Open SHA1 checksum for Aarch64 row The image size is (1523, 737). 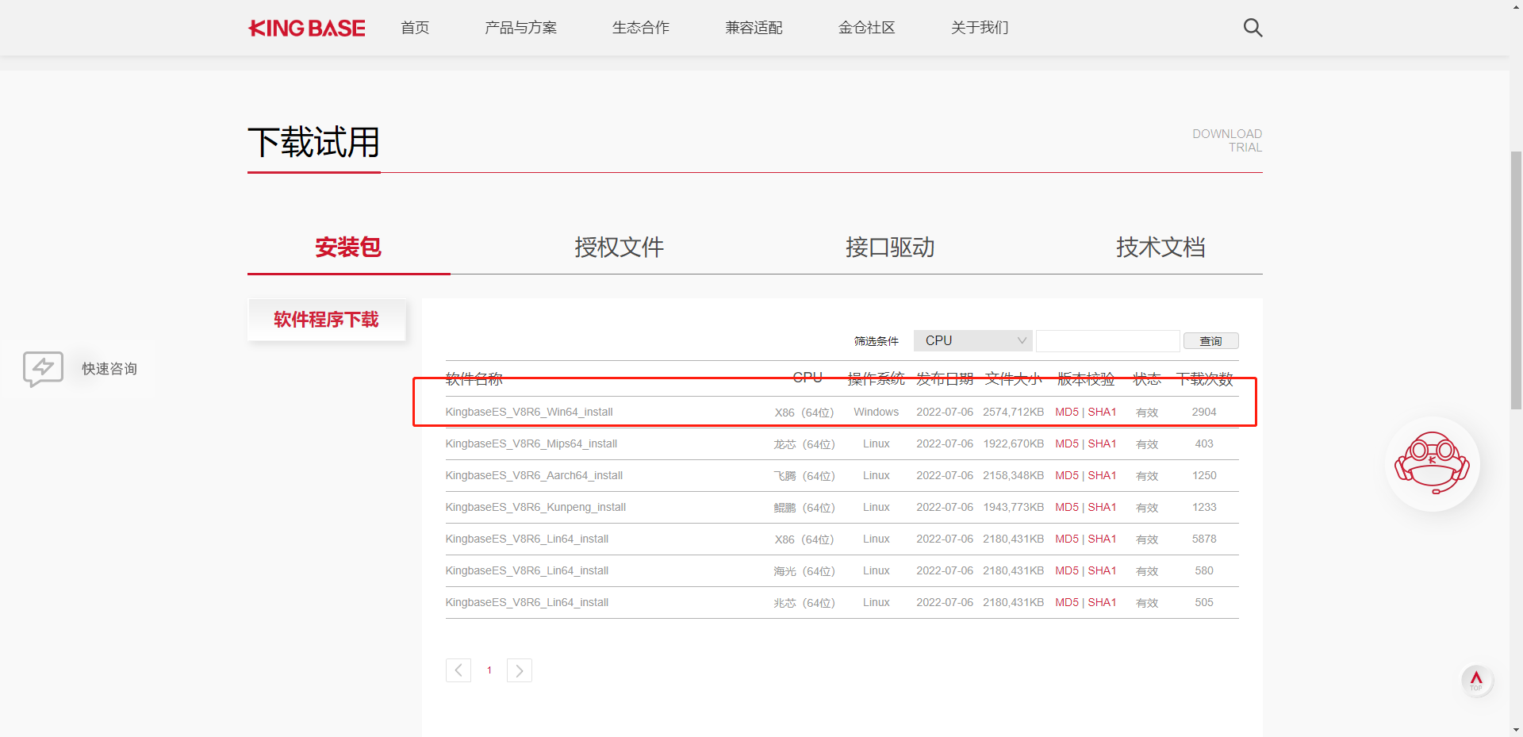click(1102, 475)
